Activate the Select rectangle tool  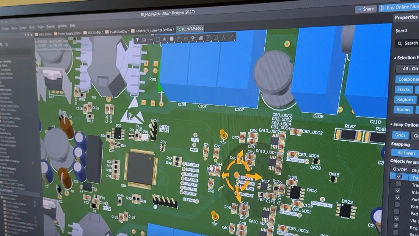pos(158,40)
